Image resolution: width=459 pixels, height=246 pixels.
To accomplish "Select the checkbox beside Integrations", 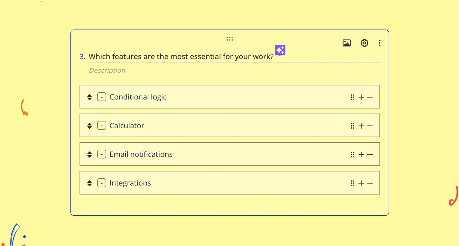I will point(102,183).
